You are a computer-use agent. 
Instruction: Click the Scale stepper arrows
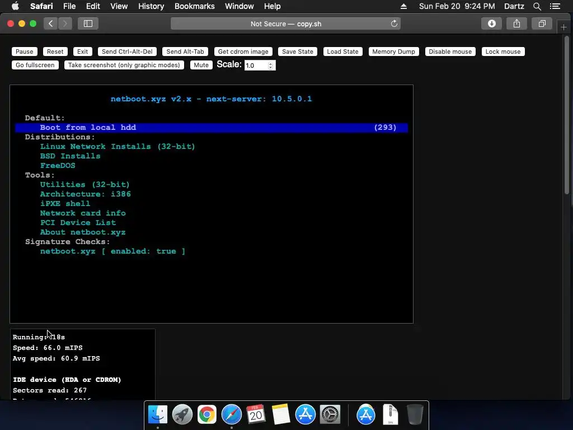[271, 66]
